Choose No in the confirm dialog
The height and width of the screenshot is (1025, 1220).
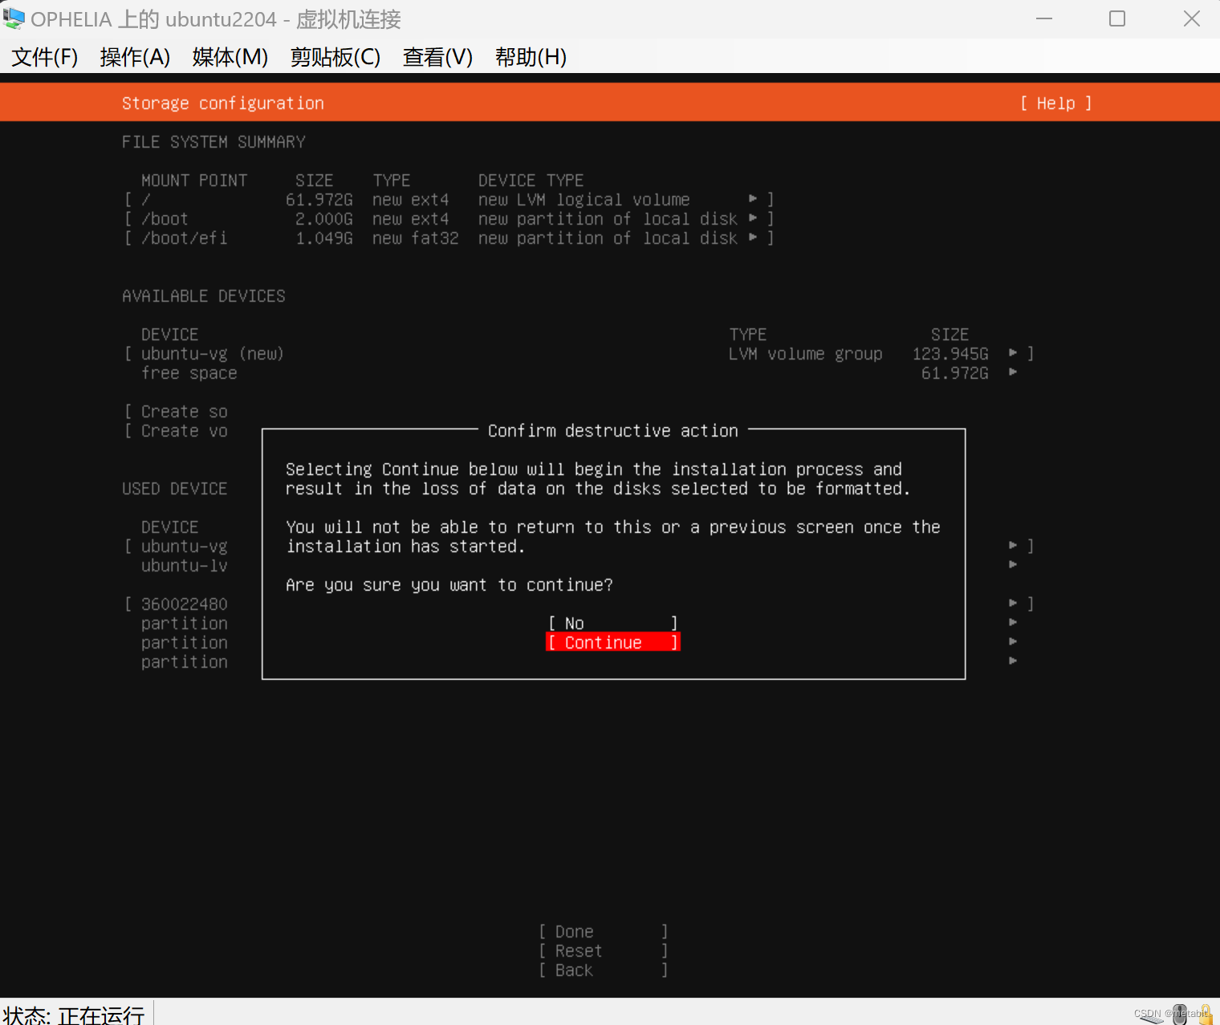click(613, 623)
